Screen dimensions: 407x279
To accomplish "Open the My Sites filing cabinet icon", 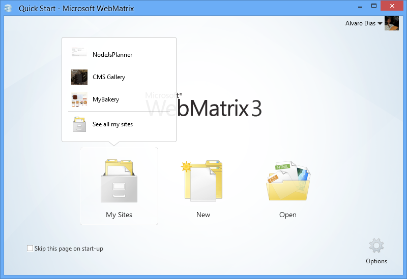I will pos(119,181).
